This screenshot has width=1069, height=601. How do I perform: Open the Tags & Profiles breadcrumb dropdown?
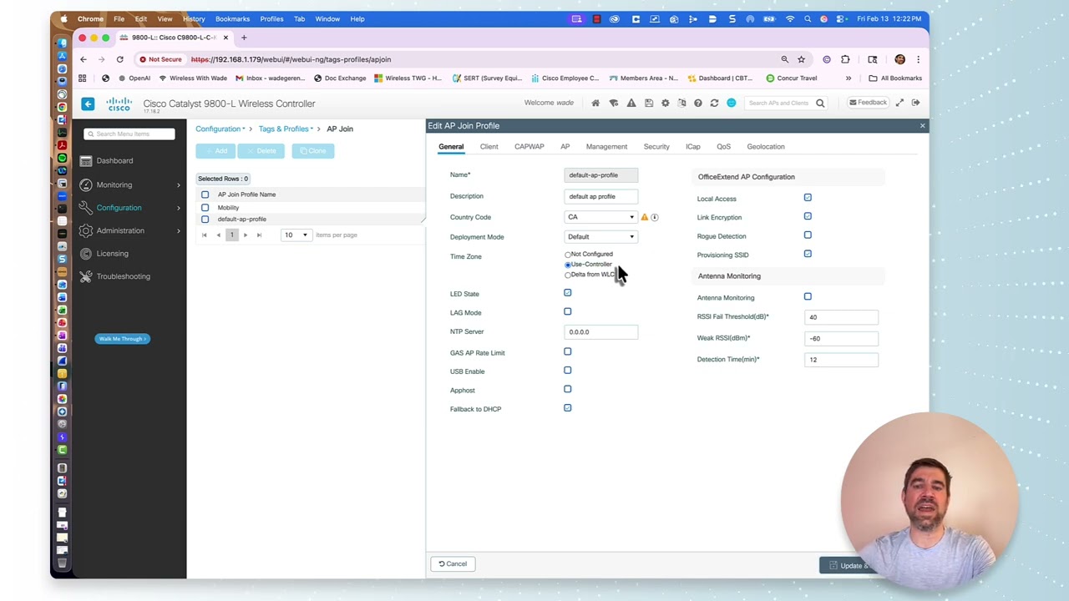[286, 129]
